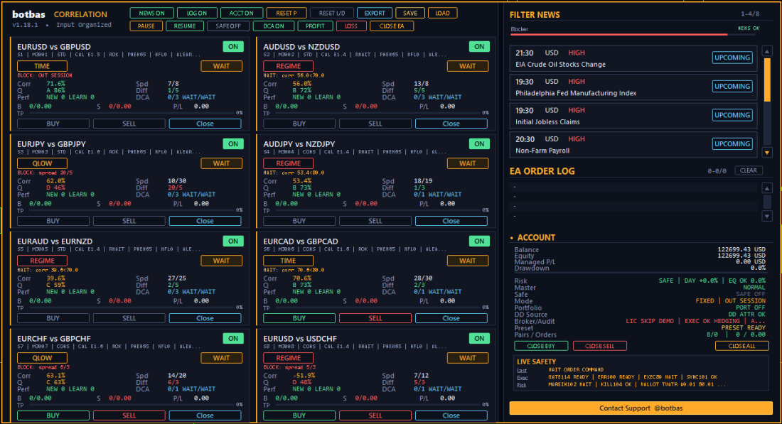Click Close for AUDUSD vs NZDUSD
This screenshot has height=424, width=782.
pyautogui.click(x=451, y=124)
